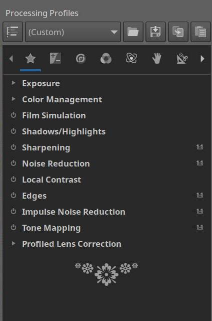This screenshot has width=212, height=321.
Task: Save current profile with the disk icon
Action: click(x=155, y=32)
